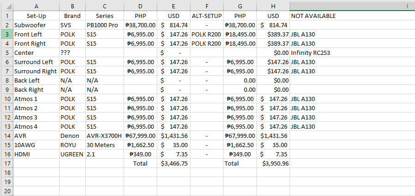Select '₱38,700.00' in column D

140,25
